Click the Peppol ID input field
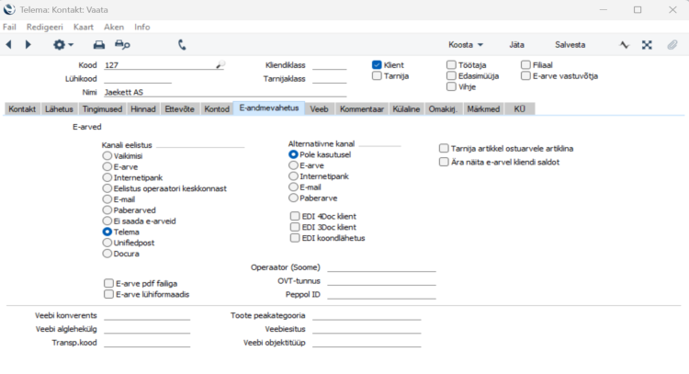689x374 pixels. coord(381,294)
